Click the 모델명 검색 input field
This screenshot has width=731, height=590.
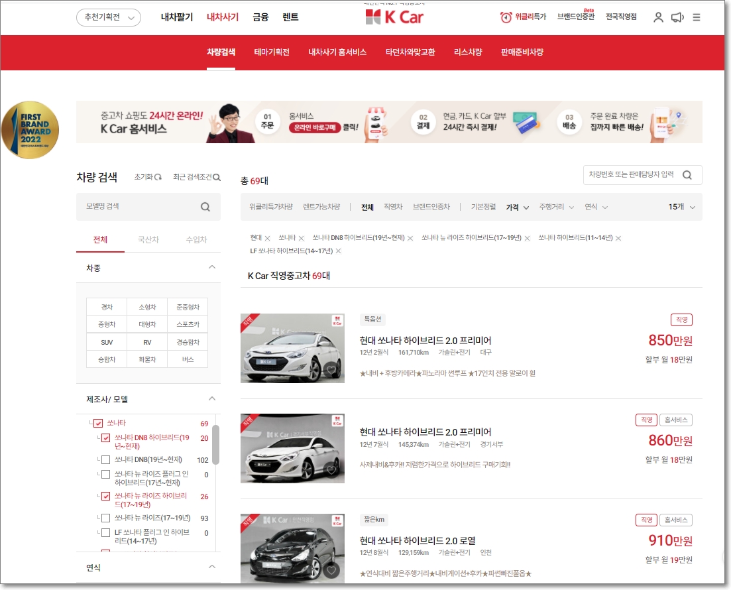[x=148, y=207]
